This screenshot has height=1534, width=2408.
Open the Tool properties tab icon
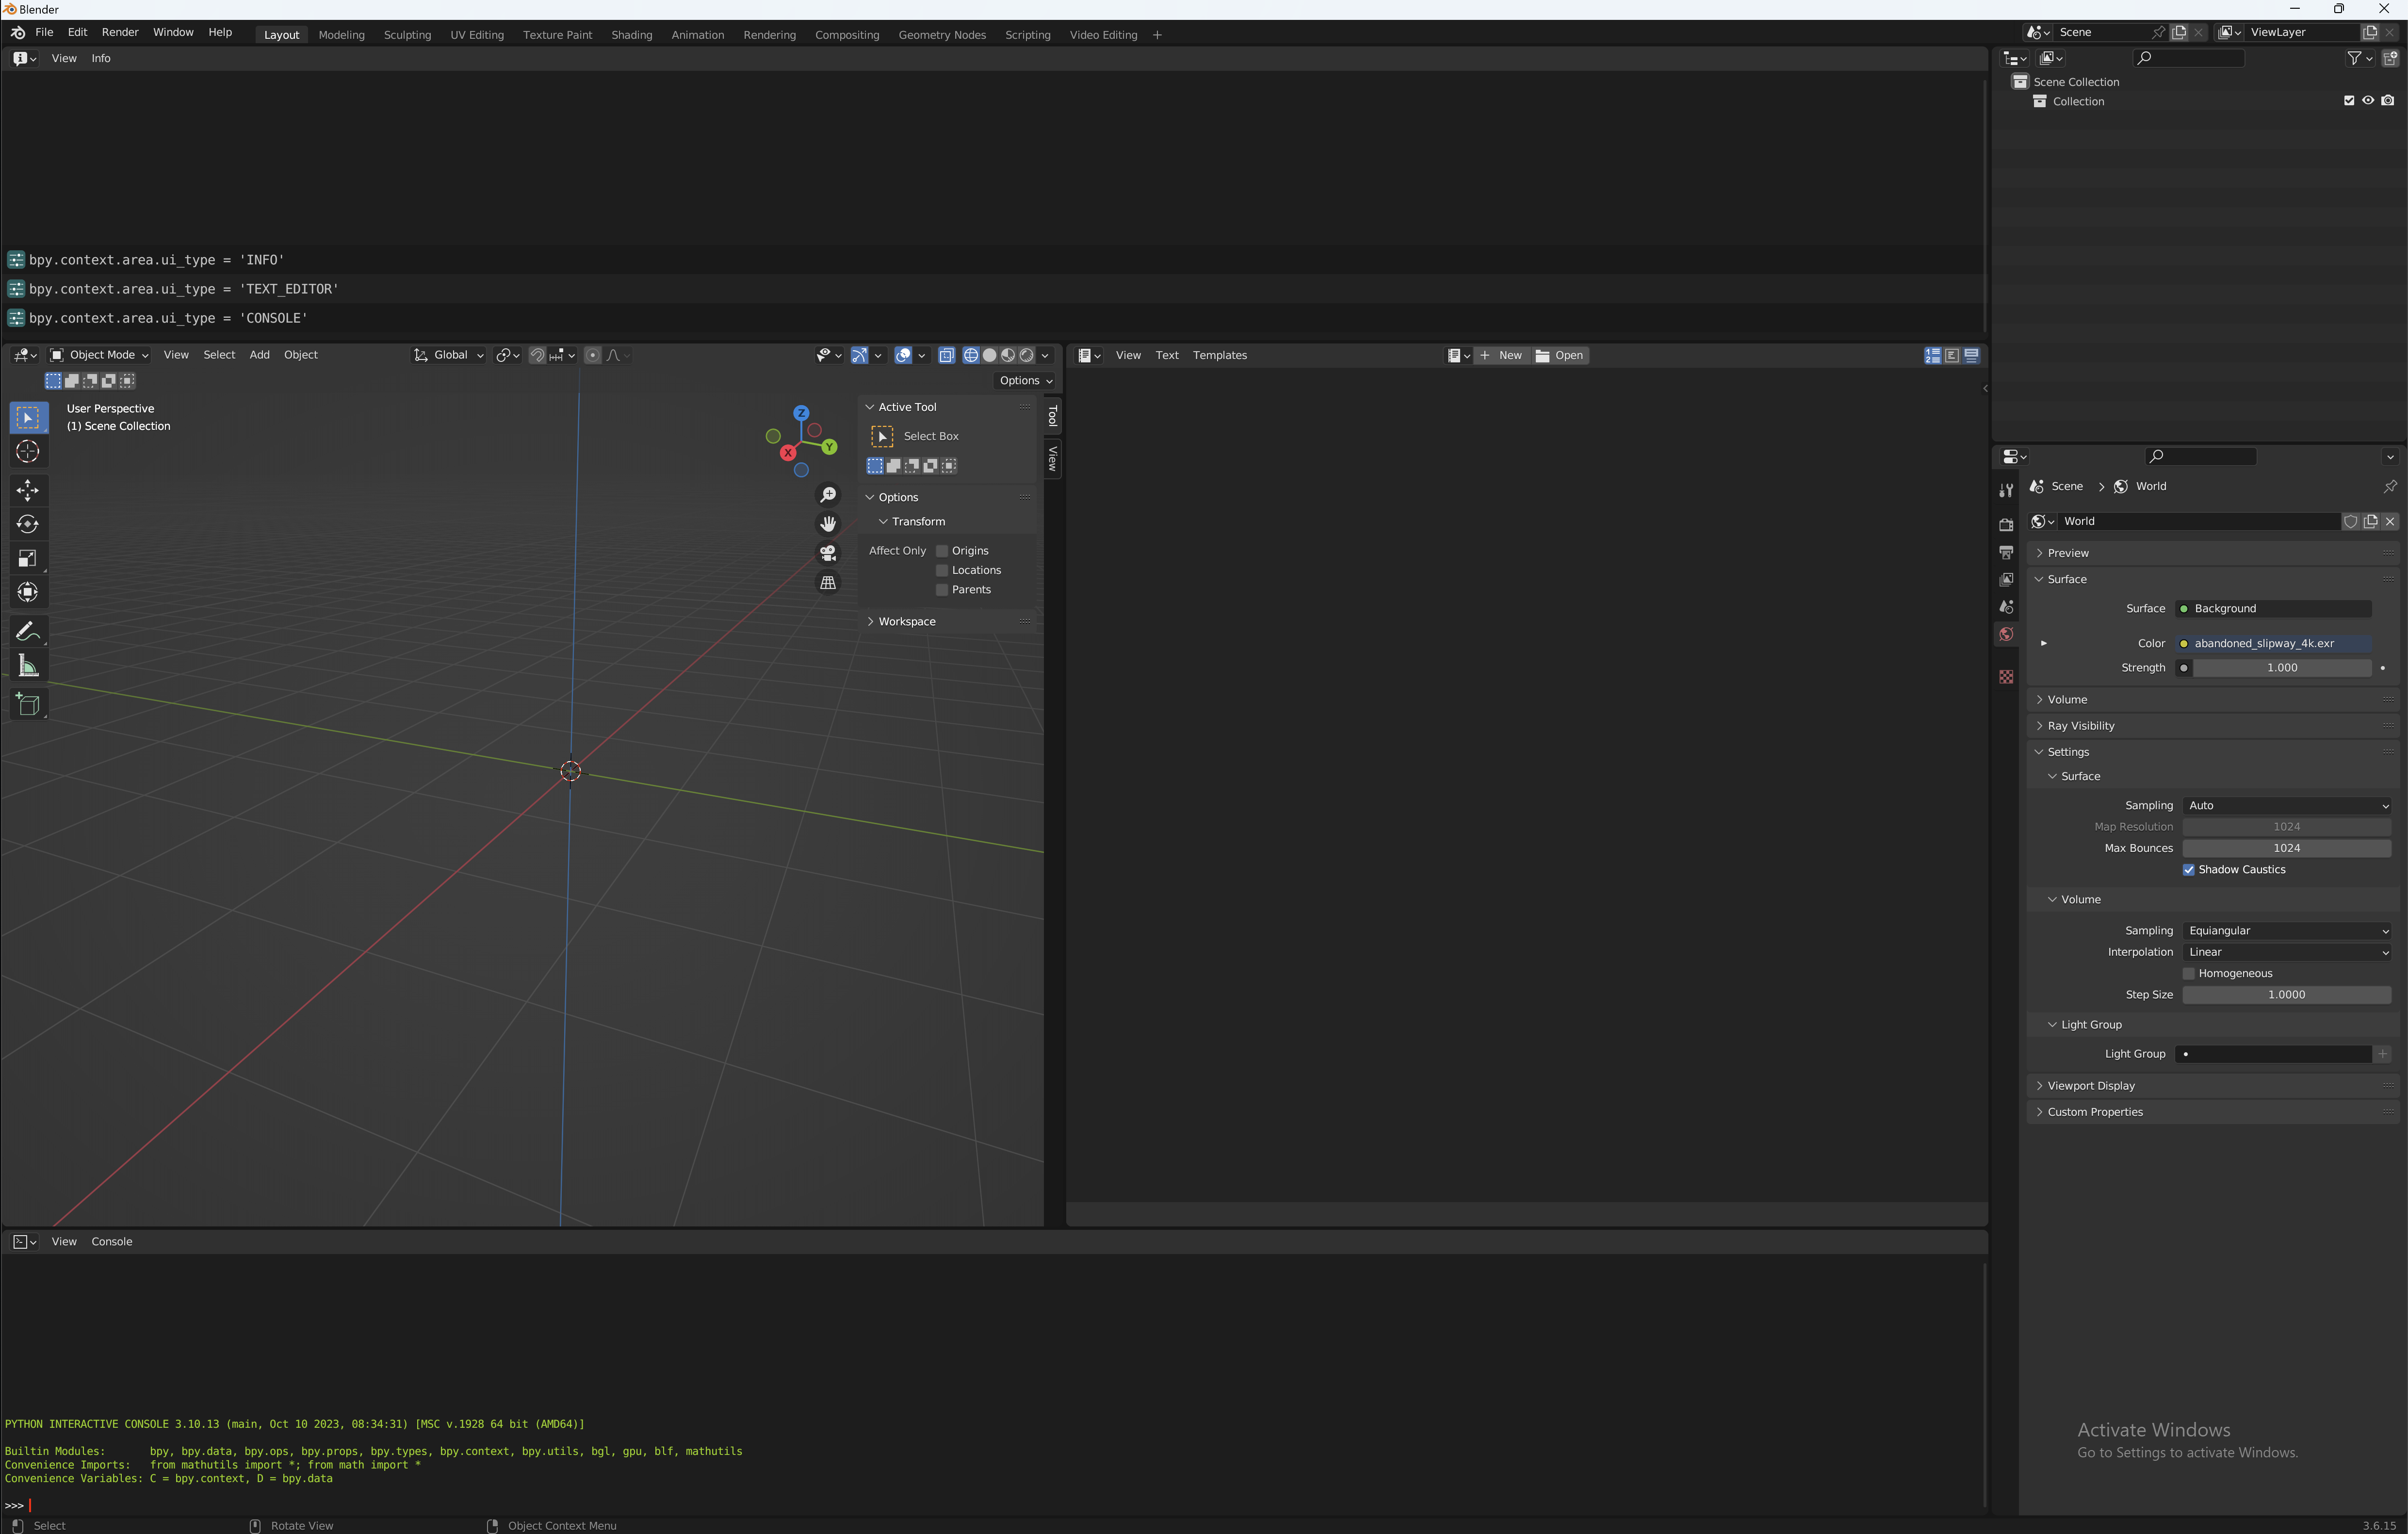(2006, 491)
